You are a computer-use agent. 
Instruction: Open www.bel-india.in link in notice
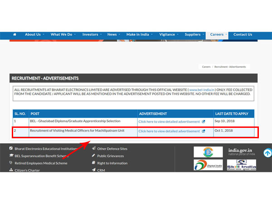[202, 90]
